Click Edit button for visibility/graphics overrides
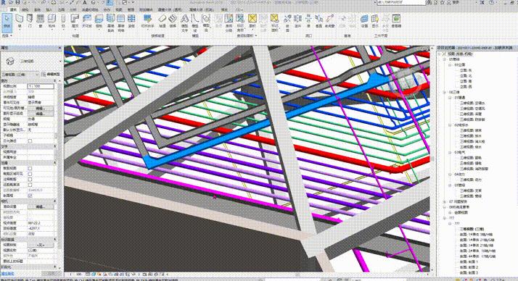This screenshot has width=518, height=281. pyautogui.click(x=41, y=108)
